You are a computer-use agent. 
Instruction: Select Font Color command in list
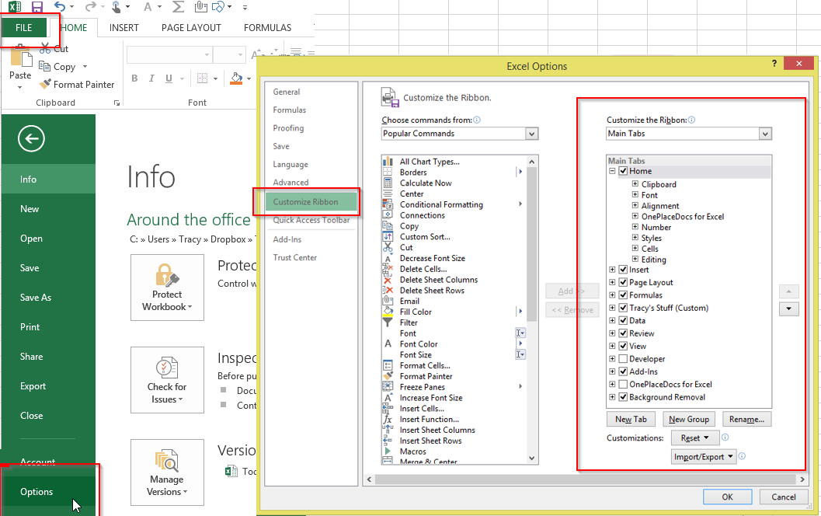(419, 344)
